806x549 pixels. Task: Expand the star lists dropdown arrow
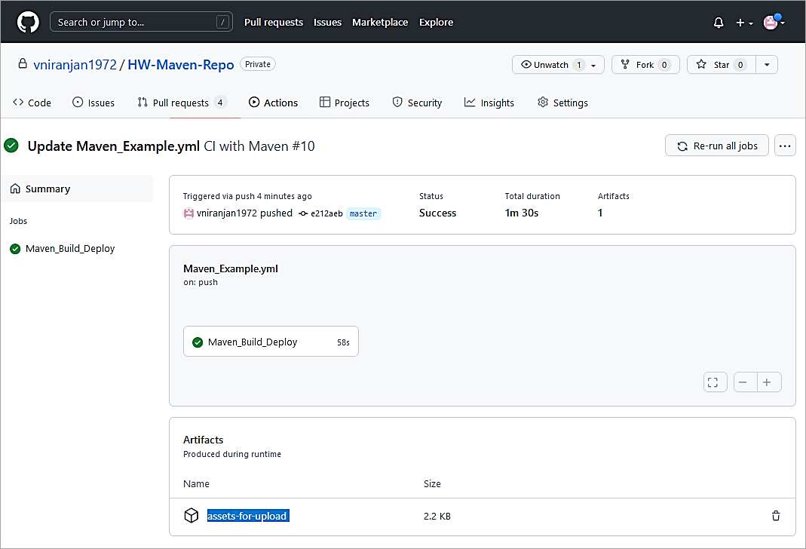coord(766,65)
